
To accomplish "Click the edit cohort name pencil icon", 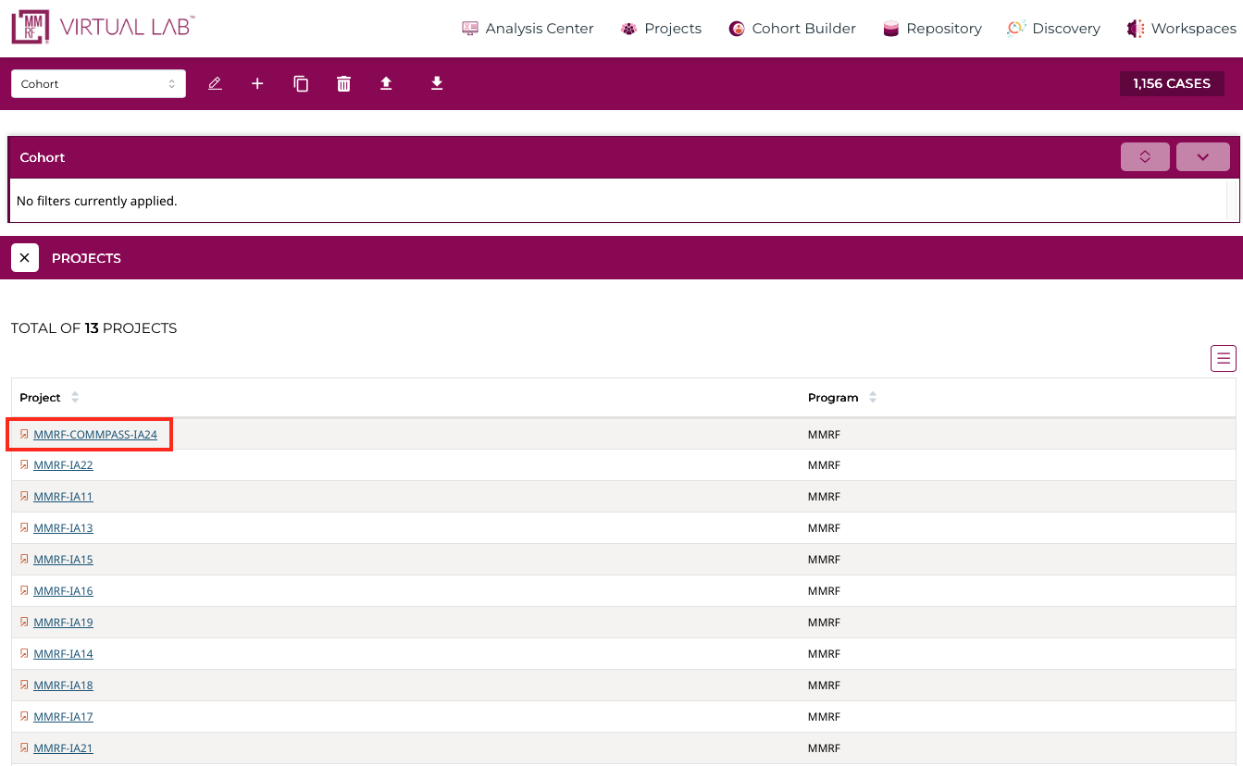I will click(215, 84).
